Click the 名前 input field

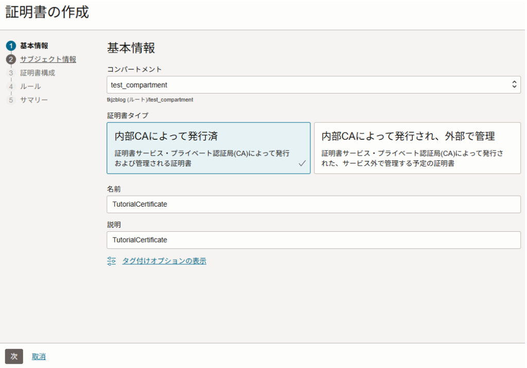point(313,204)
